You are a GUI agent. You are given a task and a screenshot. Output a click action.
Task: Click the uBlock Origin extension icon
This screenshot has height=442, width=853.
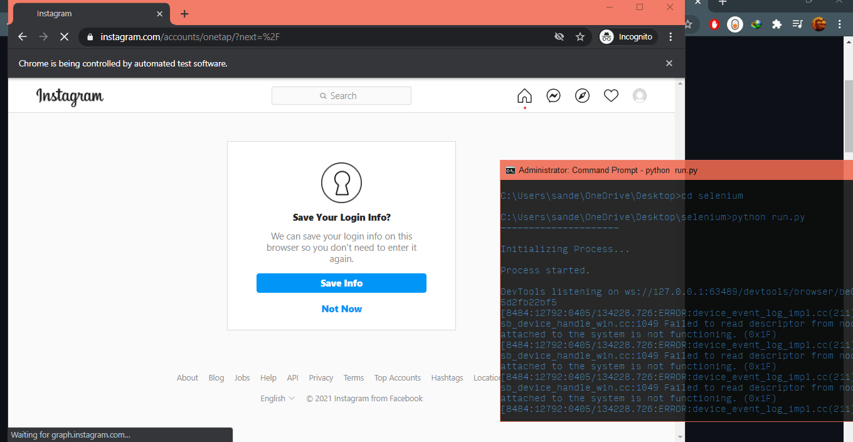click(x=714, y=24)
